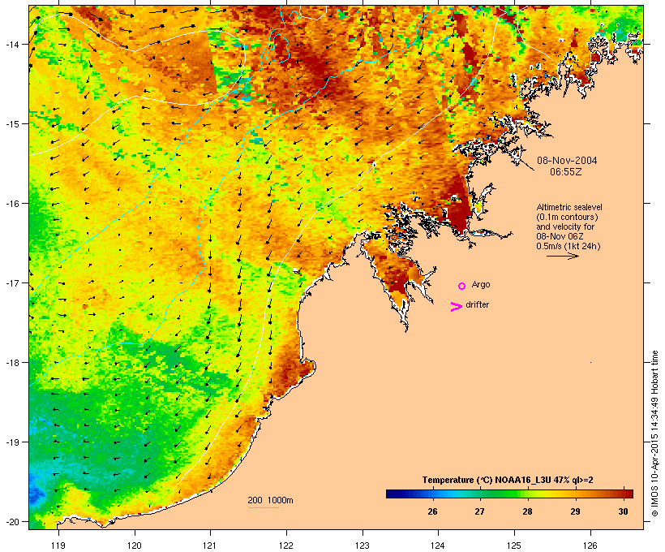Click colorbar tick label 28

[x=527, y=511]
